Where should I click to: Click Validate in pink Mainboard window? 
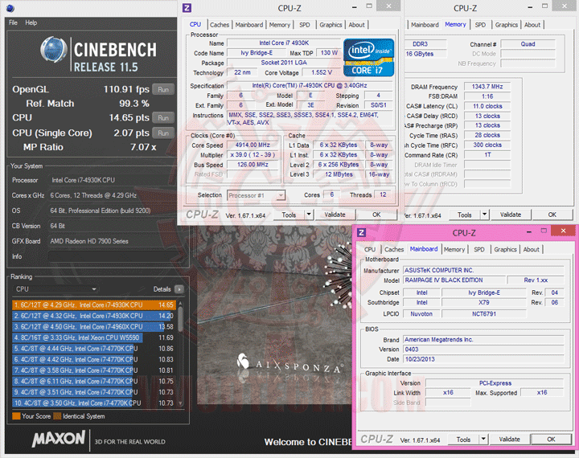(x=509, y=440)
